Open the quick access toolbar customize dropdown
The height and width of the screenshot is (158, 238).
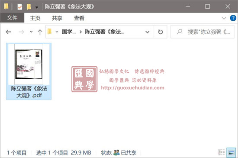click(x=37, y=7)
